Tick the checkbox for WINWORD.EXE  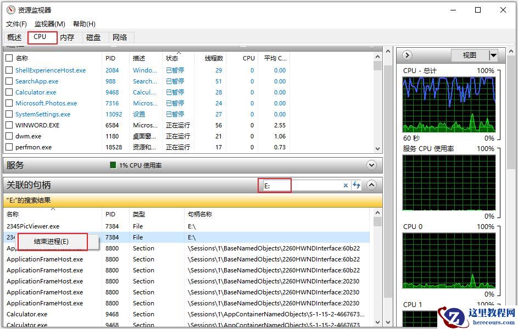[x=9, y=125]
